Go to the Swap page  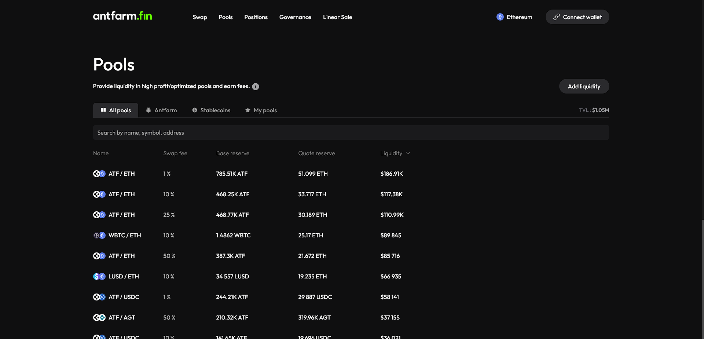[x=200, y=17]
